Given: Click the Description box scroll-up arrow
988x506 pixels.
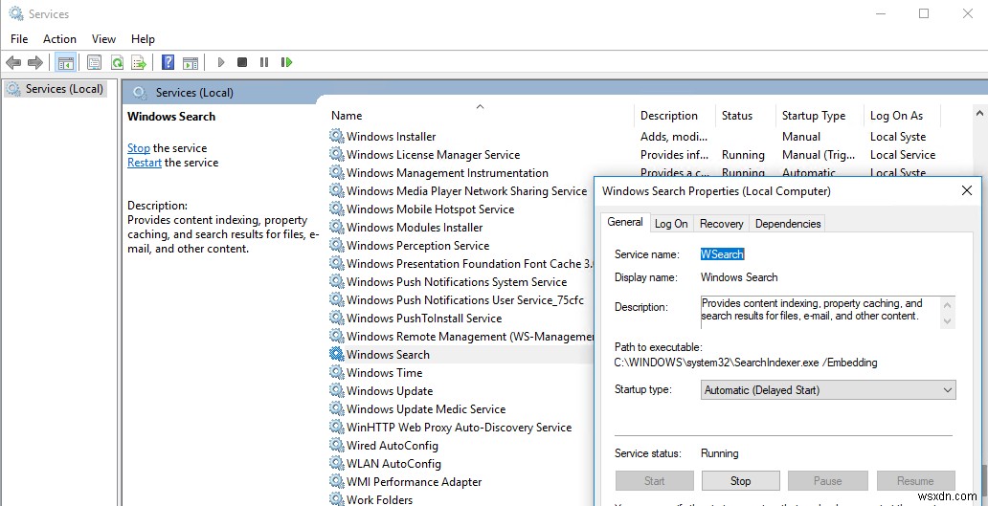Looking at the screenshot, I should [947, 305].
